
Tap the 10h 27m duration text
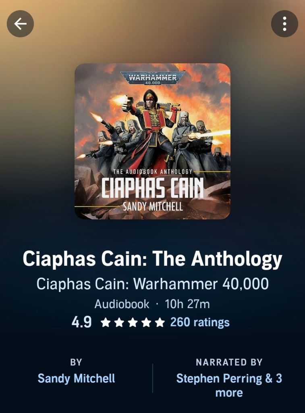coord(187,304)
